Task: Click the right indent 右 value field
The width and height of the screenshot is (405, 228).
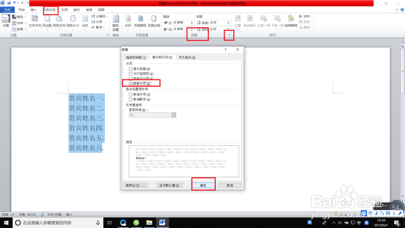Action: click(x=182, y=29)
